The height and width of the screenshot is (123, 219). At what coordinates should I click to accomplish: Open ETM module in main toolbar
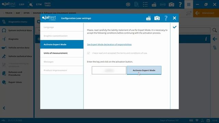click(39, 4)
